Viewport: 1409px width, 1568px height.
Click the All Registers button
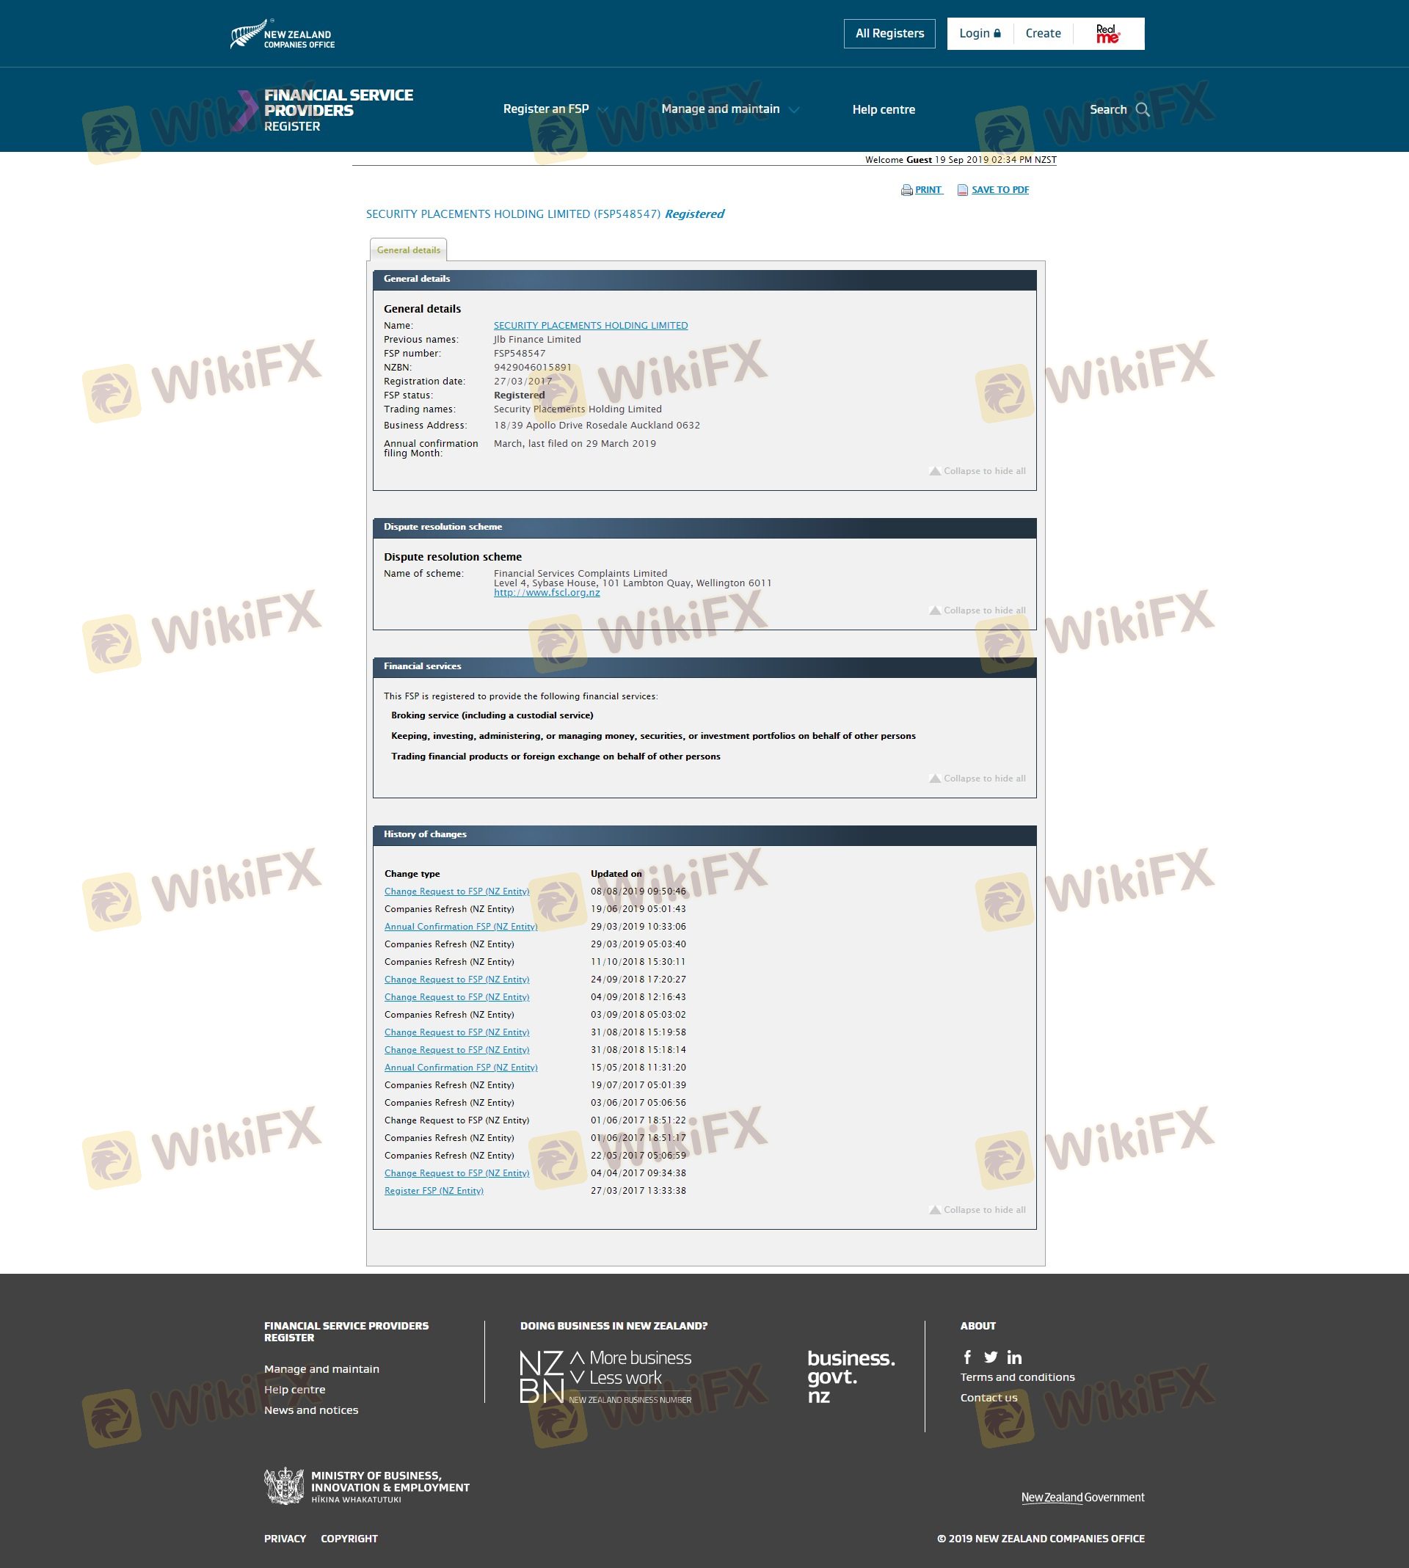click(889, 33)
